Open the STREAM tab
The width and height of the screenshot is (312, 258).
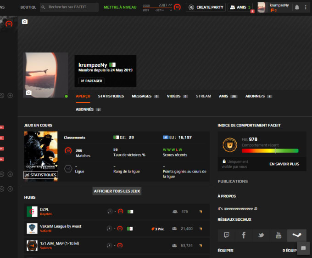pos(203,96)
